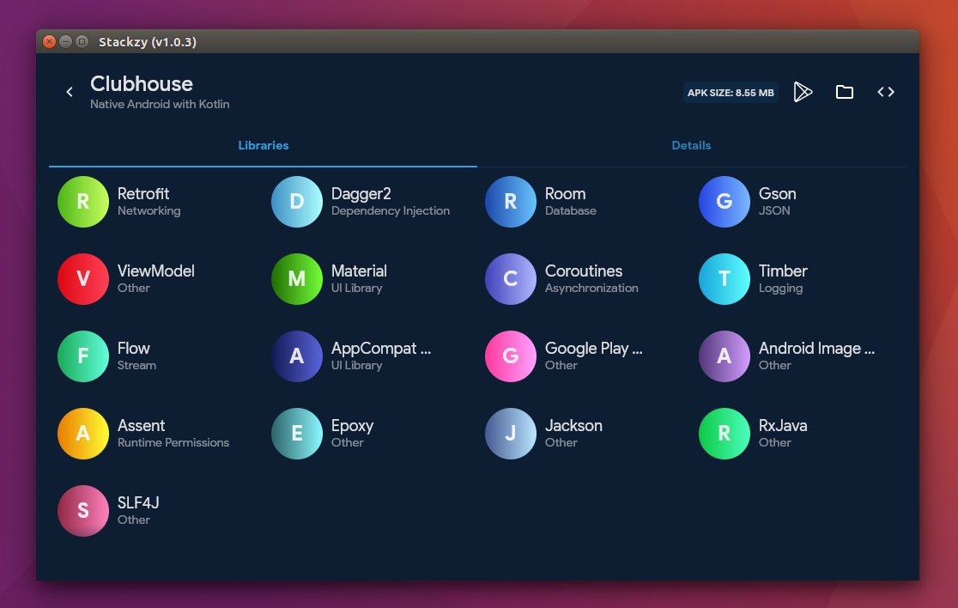Go back using the back arrow
Screen dimensions: 958x608
(70, 92)
